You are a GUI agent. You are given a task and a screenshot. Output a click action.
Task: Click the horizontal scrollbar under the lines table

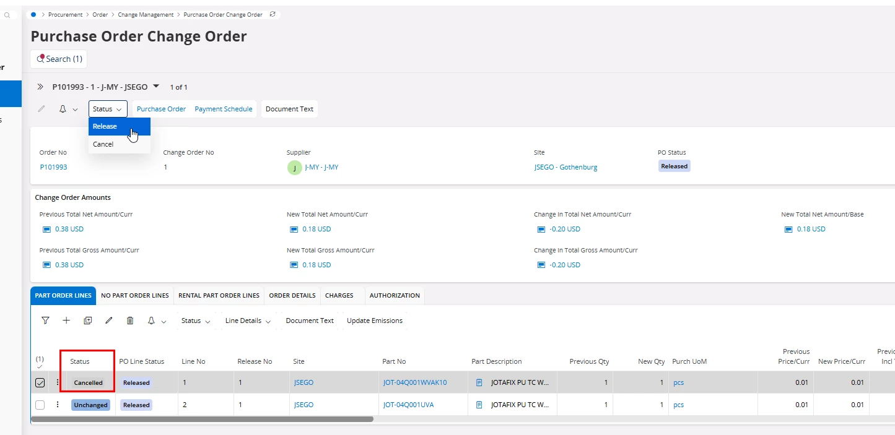(202, 419)
